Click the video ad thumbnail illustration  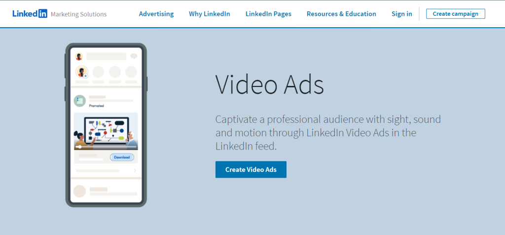[x=106, y=129]
